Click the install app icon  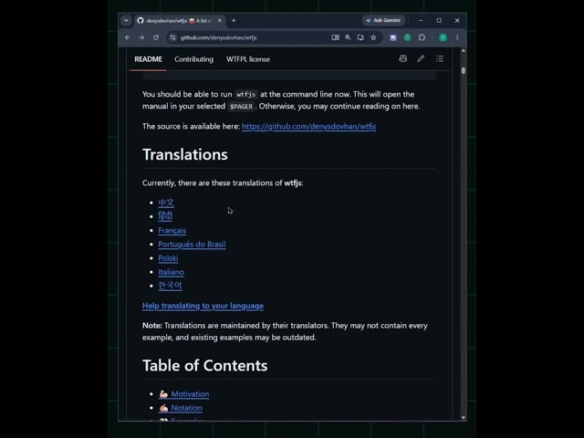(360, 37)
